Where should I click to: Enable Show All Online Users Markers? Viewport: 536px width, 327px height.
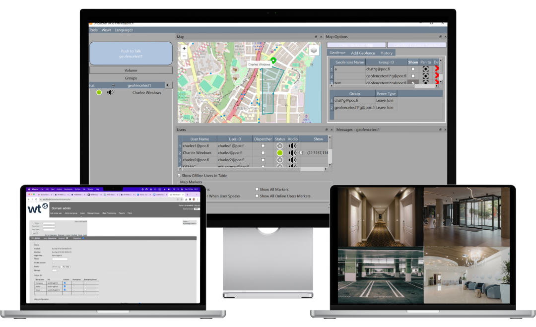[257, 196]
